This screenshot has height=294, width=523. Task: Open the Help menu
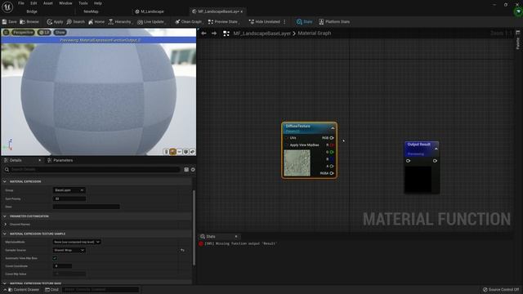(x=98, y=3)
